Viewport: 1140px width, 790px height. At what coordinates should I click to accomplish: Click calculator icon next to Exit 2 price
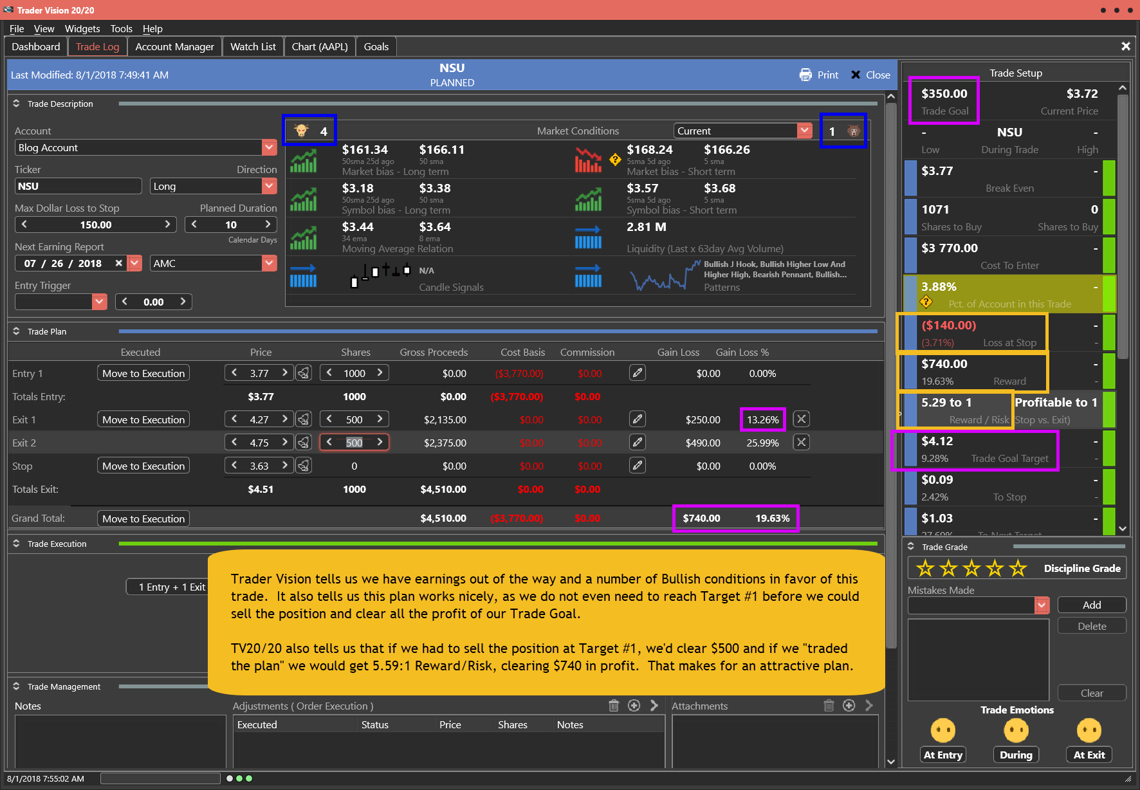[304, 443]
